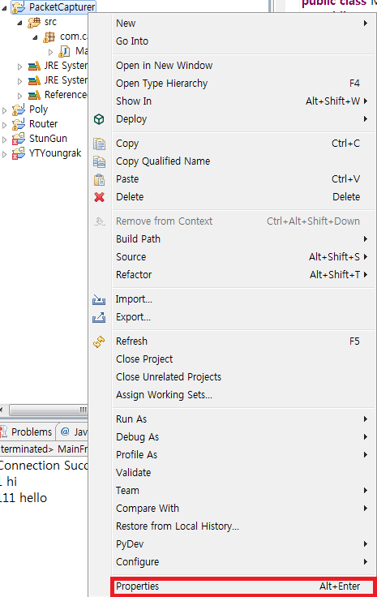Open the Build Path submenu
The height and width of the screenshot is (597, 377).
coord(243,238)
